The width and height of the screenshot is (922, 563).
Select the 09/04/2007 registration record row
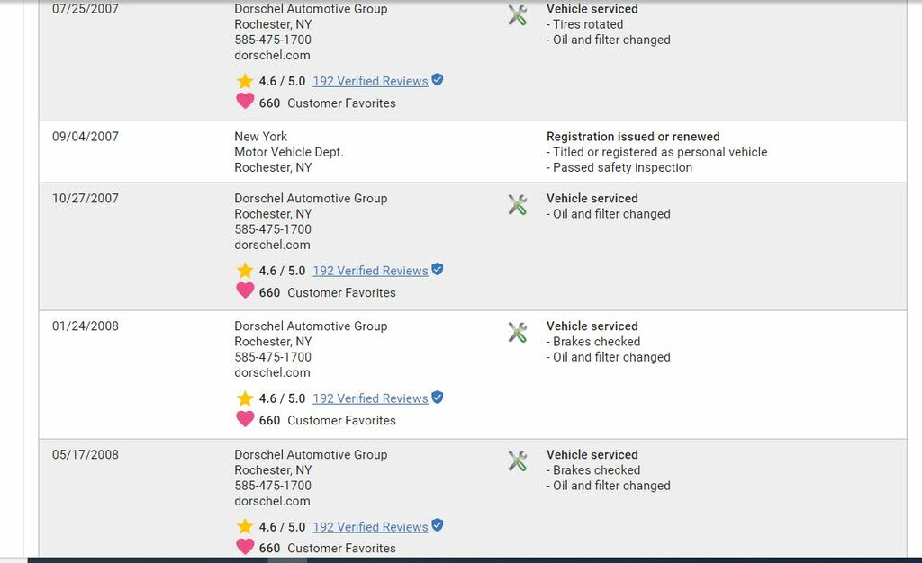[x=473, y=152]
